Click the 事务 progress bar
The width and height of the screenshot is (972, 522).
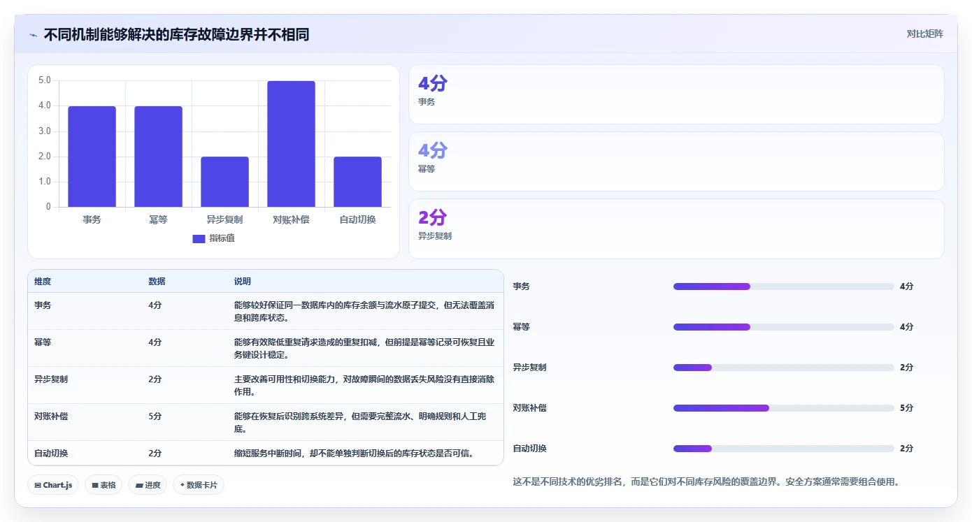tap(784, 287)
